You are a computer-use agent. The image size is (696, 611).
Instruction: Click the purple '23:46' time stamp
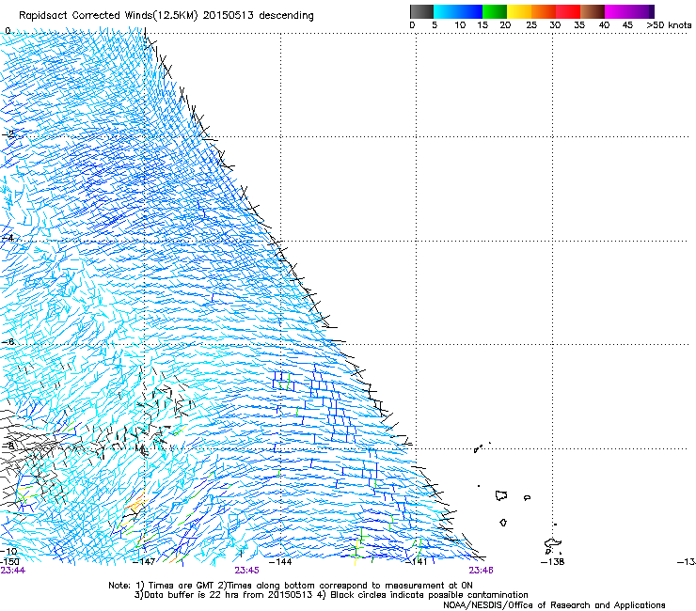(x=482, y=571)
